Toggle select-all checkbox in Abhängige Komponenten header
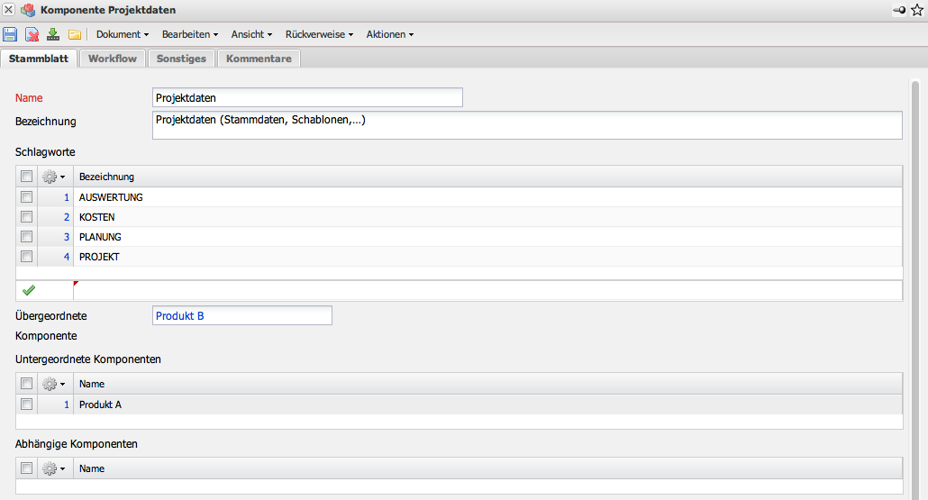Screen dimensions: 928x500 pyautogui.click(x=26, y=468)
